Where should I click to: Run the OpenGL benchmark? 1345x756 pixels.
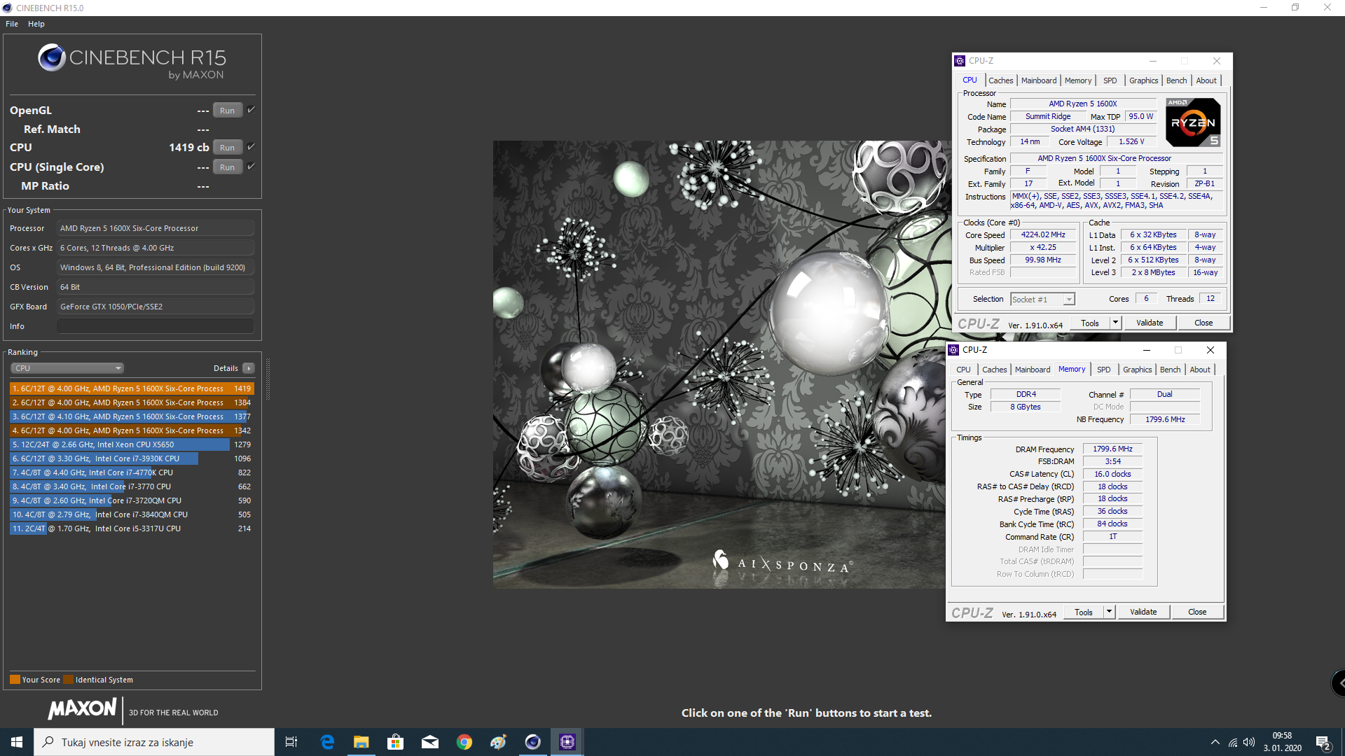pos(228,111)
